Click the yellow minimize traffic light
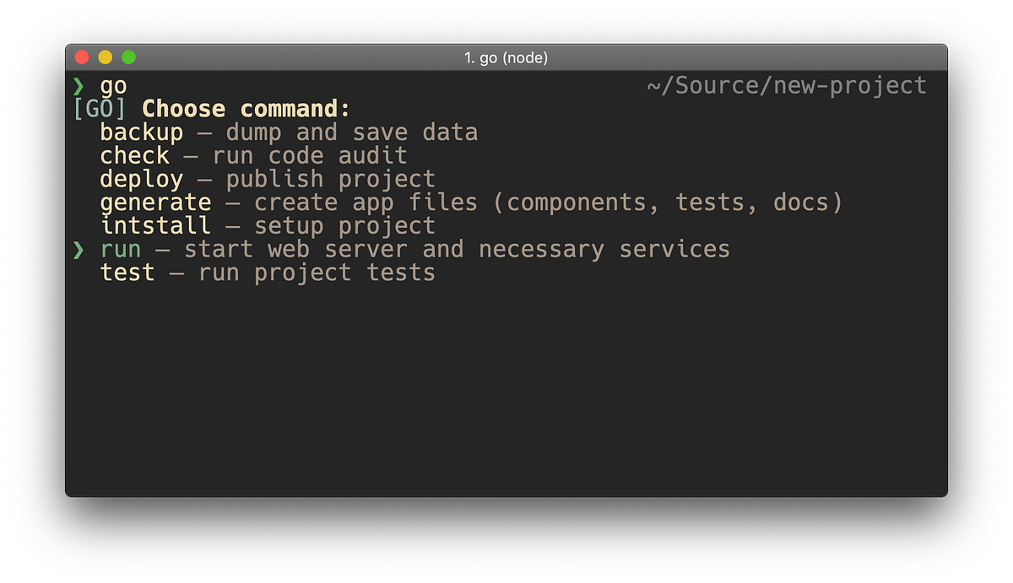This screenshot has height=583, width=1013. pos(105,57)
